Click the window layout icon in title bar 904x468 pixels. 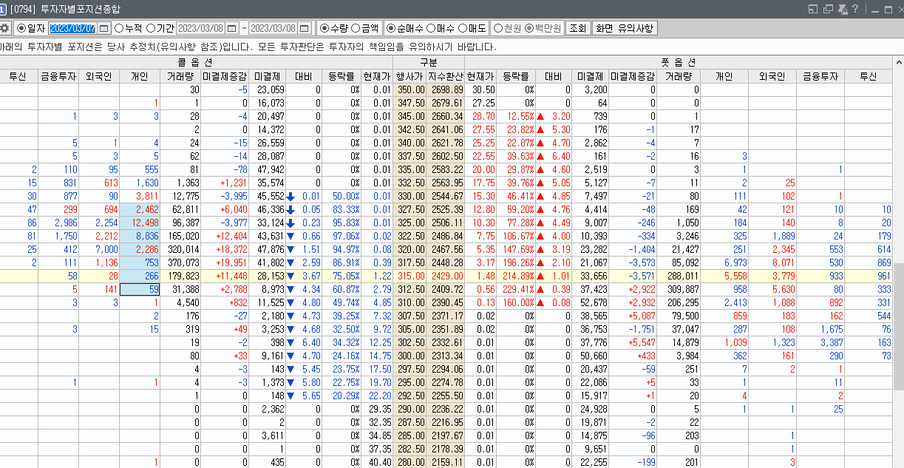pyautogui.click(x=814, y=9)
